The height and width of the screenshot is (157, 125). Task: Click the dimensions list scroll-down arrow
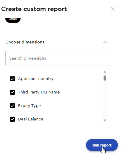(105, 120)
